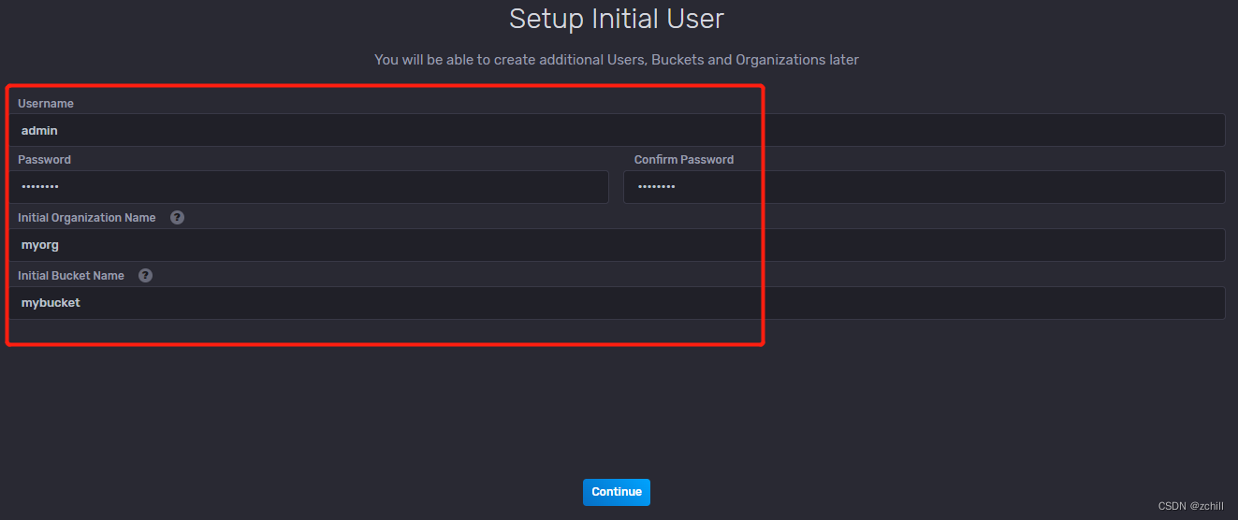Select the Setup Initial User heading
This screenshot has width=1238, height=520.
617,18
